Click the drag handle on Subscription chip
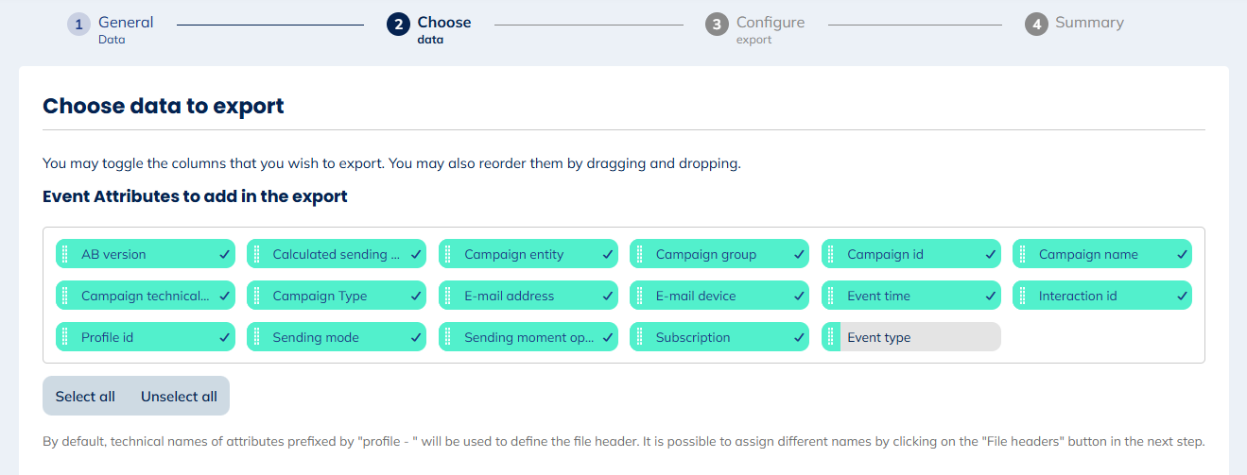The image size is (1247, 475). tap(639, 337)
